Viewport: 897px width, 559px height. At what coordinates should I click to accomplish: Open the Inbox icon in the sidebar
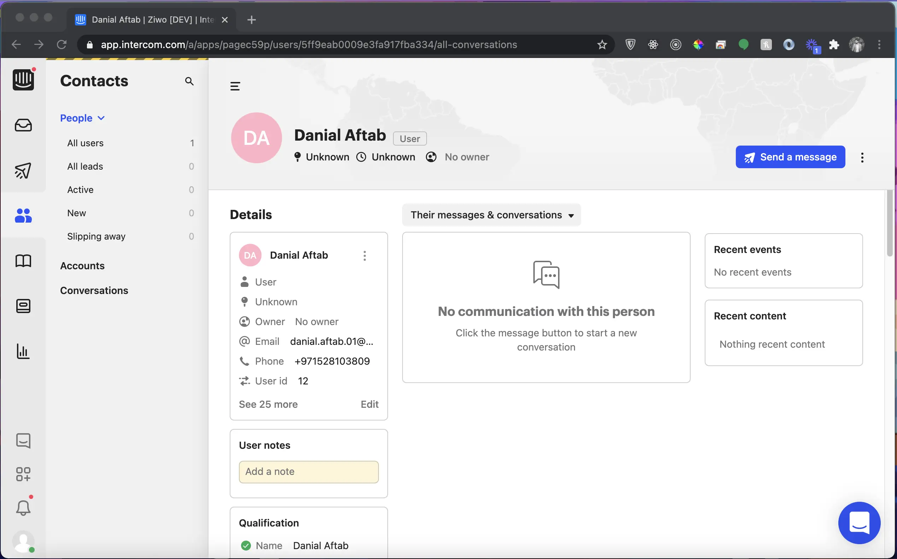click(23, 125)
